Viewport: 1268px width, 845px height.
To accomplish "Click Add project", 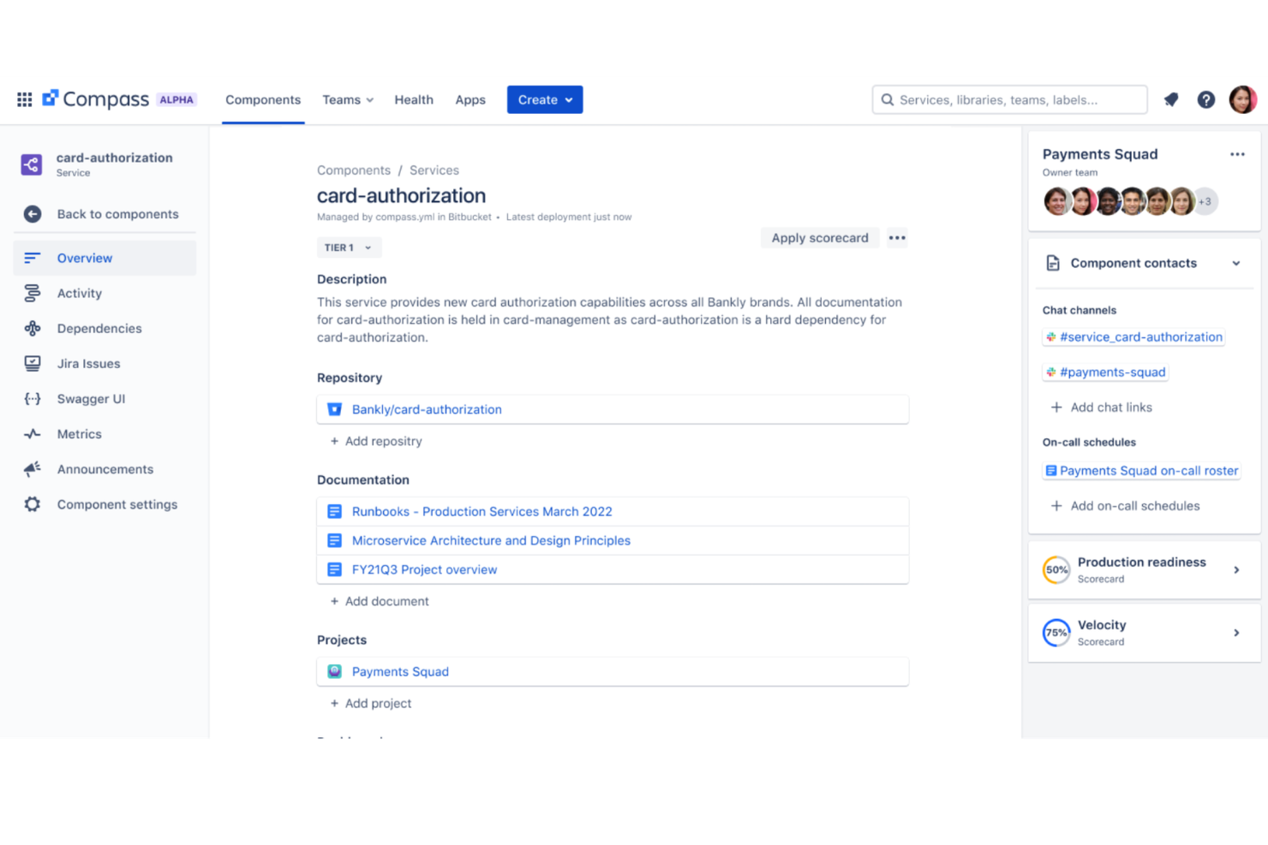I will 371,703.
